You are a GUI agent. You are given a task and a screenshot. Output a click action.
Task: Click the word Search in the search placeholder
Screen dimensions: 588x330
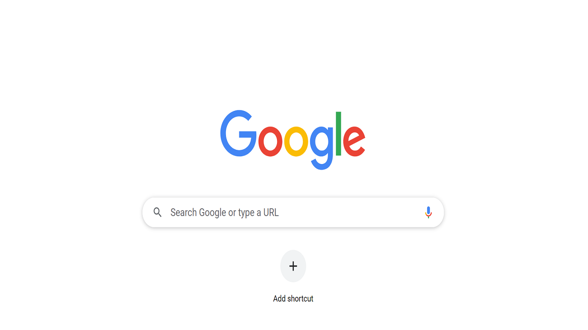[183, 212]
